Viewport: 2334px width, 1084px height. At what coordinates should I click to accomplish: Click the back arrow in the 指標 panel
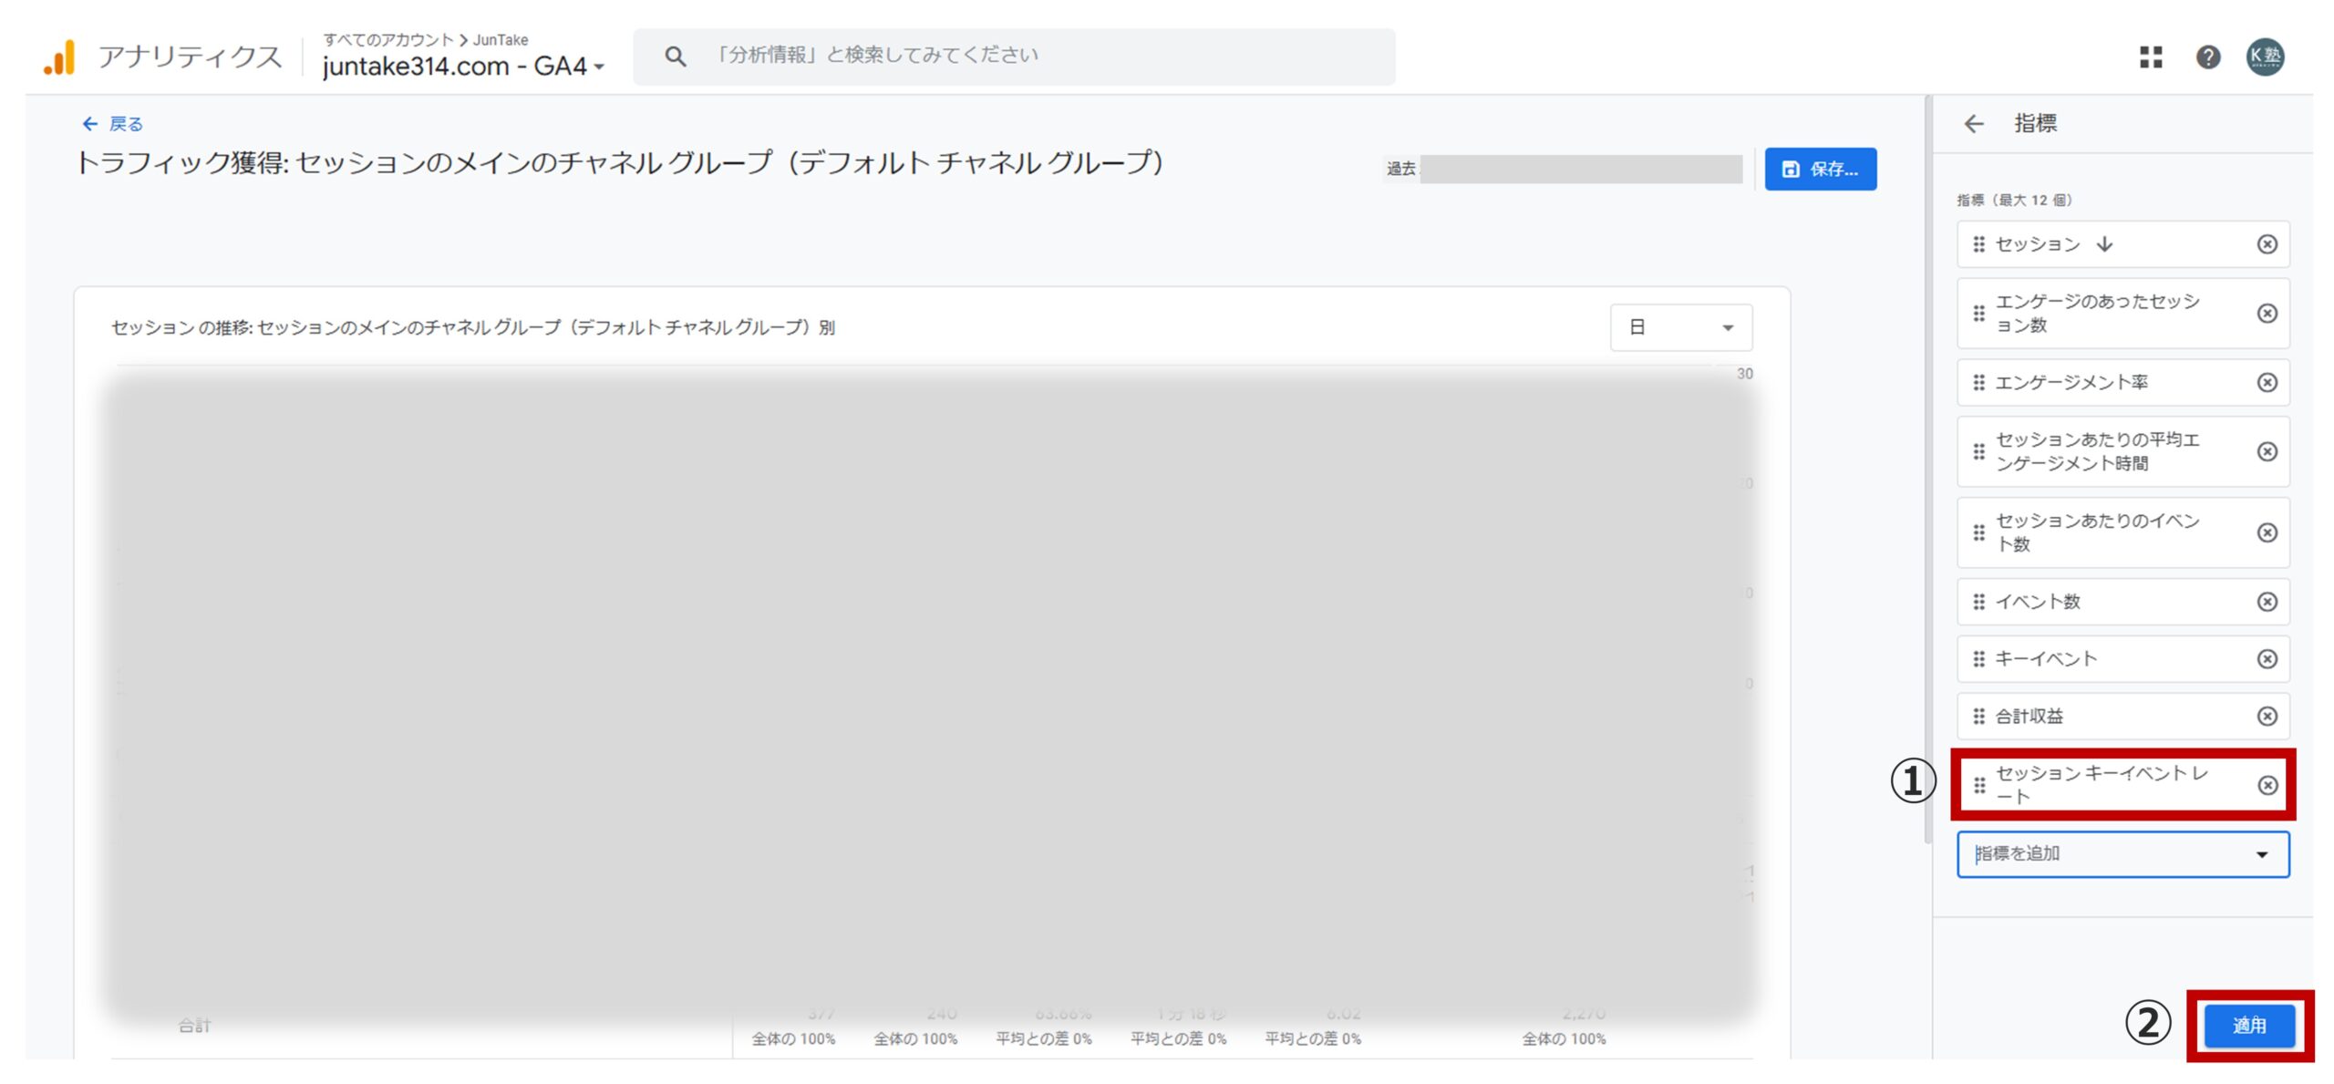pos(1974,122)
